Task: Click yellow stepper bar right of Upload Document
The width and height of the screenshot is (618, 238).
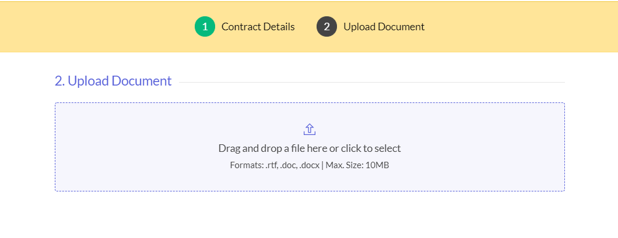Action: pyautogui.click(x=525, y=27)
